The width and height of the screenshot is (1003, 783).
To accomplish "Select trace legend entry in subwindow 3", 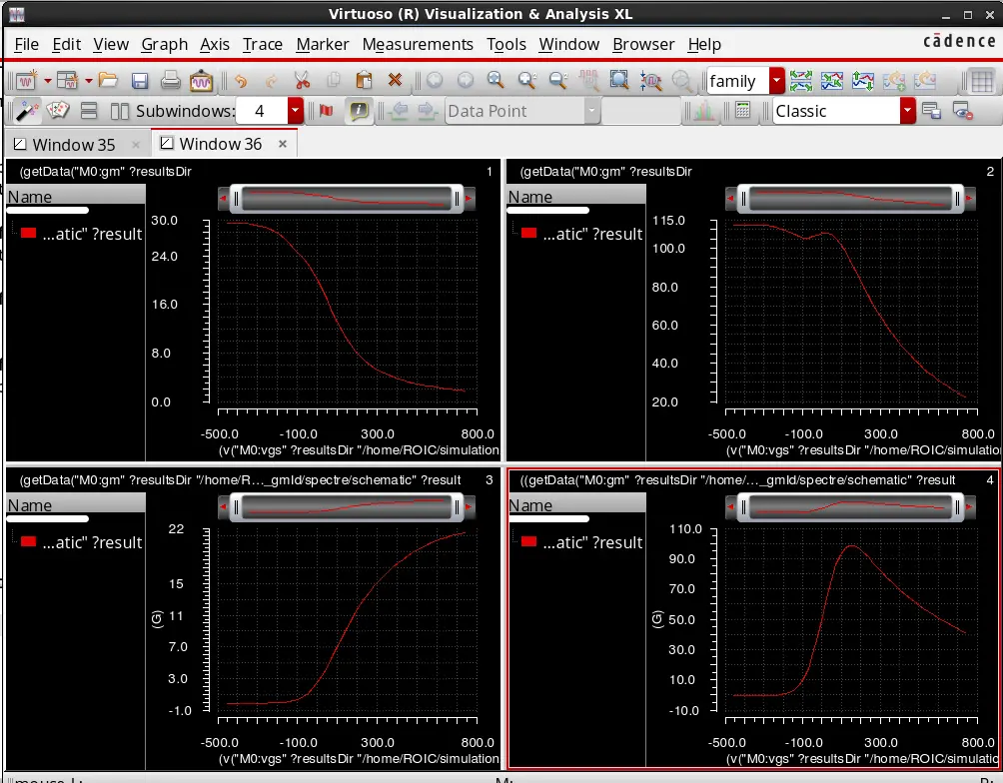I will [x=92, y=542].
